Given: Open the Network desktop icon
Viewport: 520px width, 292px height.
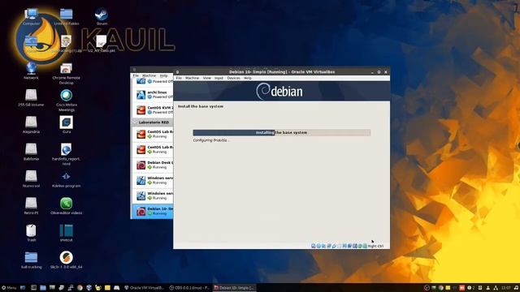Looking at the screenshot, I should pos(31,71).
